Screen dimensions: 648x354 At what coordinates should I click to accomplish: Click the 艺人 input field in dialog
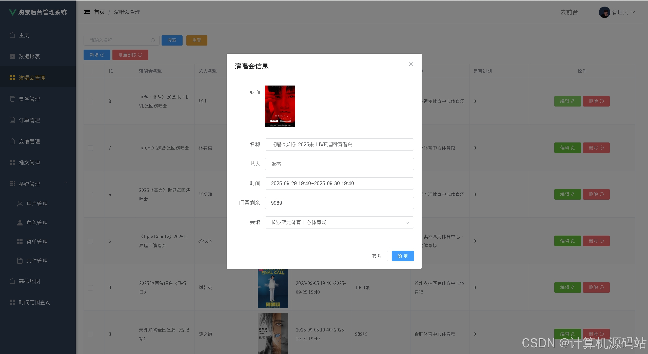point(339,164)
